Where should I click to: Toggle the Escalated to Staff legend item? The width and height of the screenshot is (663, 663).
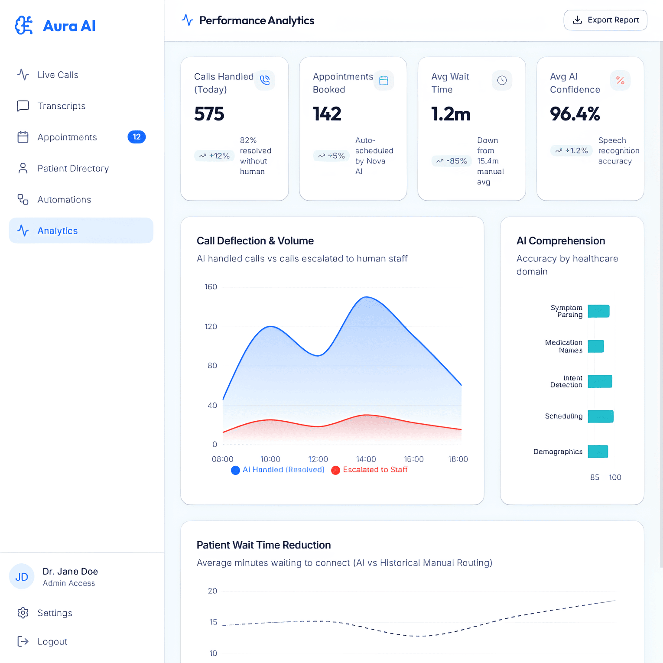pyautogui.click(x=369, y=470)
